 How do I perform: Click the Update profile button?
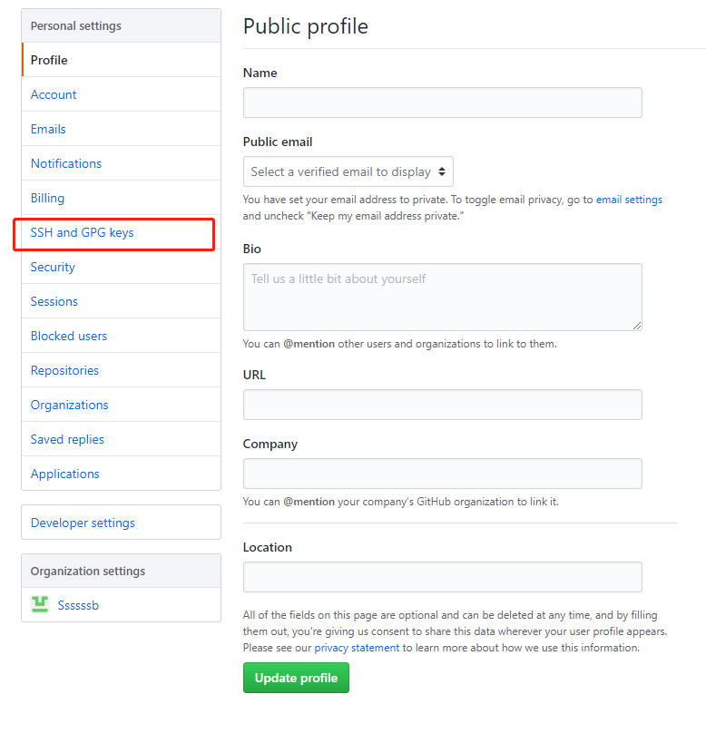[296, 678]
